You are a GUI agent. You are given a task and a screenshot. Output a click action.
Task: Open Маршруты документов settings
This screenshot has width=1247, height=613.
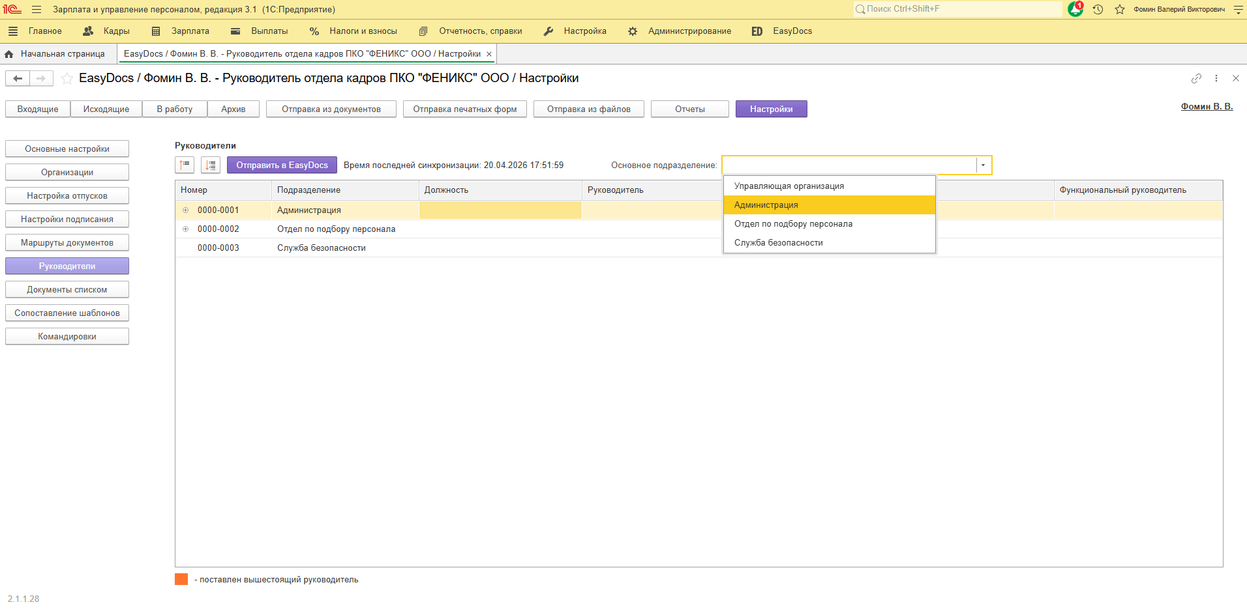pos(67,243)
